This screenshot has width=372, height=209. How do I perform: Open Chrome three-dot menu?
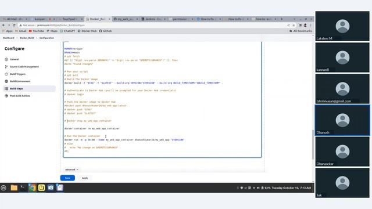tap(310, 25)
